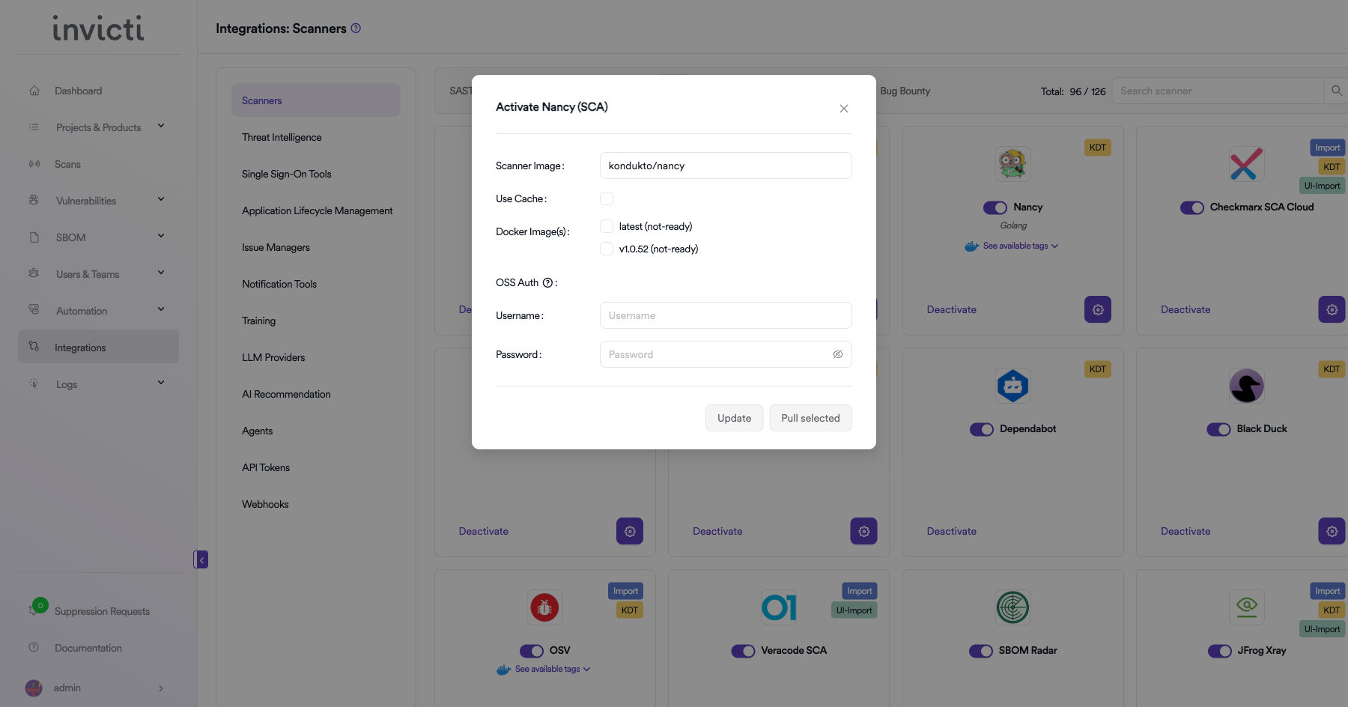Click the OSS Auth help icon

547,283
